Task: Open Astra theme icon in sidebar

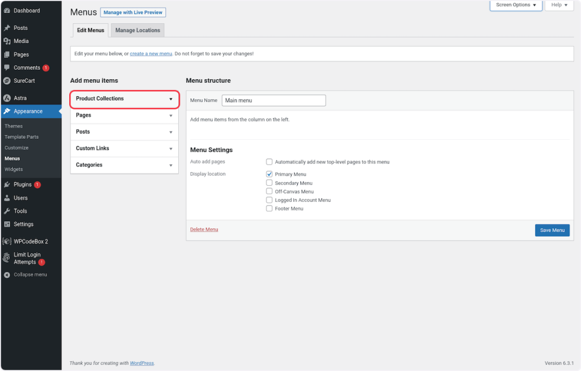Action: tap(7, 98)
